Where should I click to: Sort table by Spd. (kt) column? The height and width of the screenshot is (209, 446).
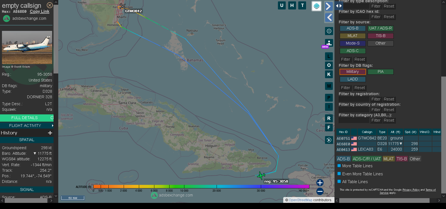pyautogui.click(x=410, y=132)
